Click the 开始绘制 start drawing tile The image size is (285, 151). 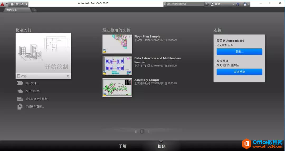click(43, 53)
